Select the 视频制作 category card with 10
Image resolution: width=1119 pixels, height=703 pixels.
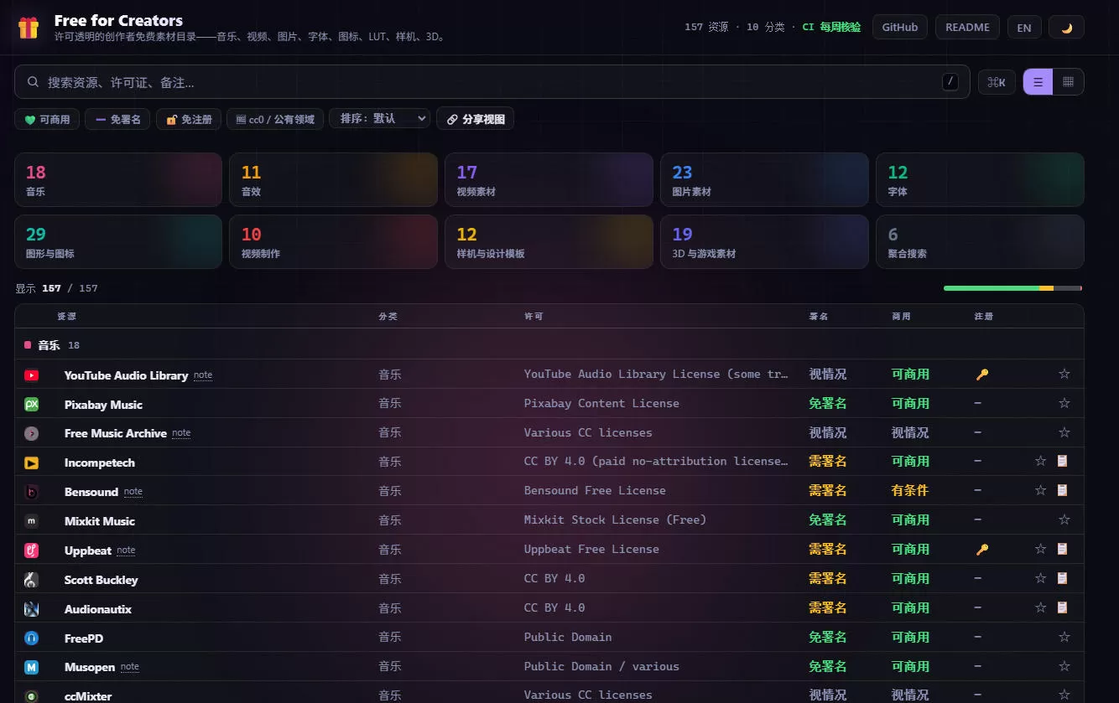(333, 241)
